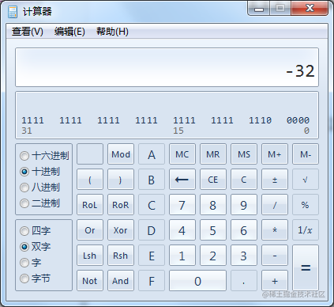Click number key 5
334x307 pixels.
(213, 230)
